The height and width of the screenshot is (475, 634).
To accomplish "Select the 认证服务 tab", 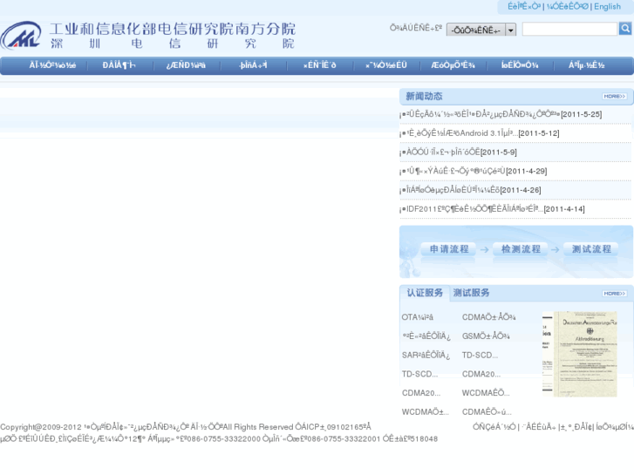I will [425, 293].
